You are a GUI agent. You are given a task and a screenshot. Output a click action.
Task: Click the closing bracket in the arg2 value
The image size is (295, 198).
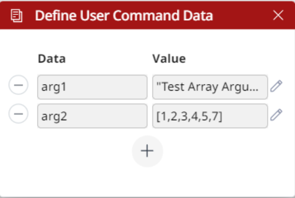tap(220, 117)
